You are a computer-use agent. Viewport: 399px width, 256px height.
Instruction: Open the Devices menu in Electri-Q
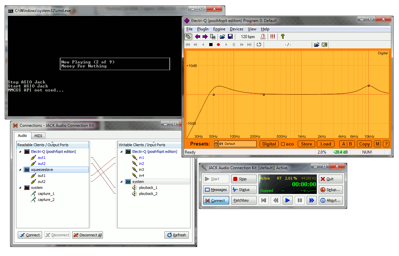236,29
